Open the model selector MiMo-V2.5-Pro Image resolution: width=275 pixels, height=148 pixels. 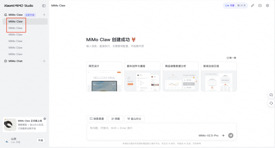(209, 136)
